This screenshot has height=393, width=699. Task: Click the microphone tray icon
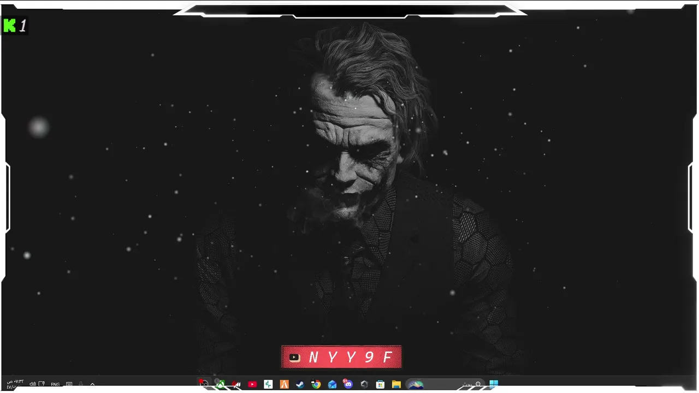(x=81, y=384)
